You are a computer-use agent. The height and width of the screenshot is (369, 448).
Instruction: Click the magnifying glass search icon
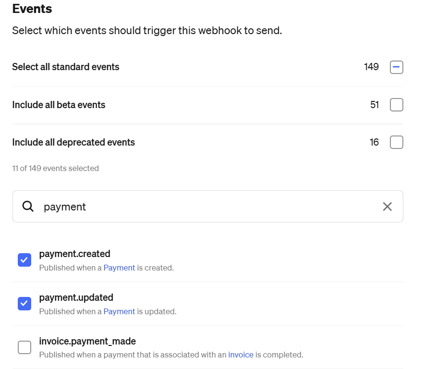tap(28, 207)
